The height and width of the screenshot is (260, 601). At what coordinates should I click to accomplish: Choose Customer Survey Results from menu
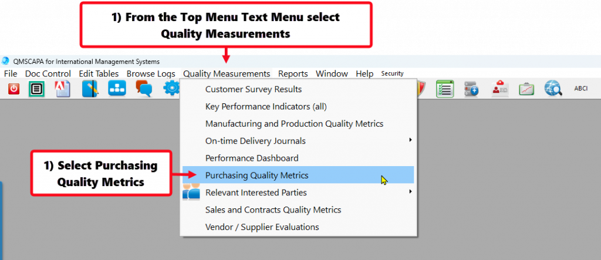pyautogui.click(x=254, y=89)
